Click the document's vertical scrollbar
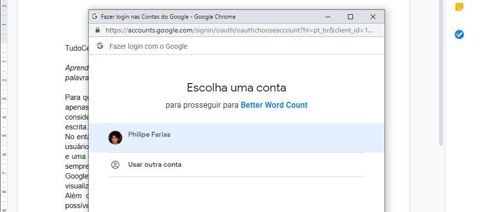 click(442, 74)
